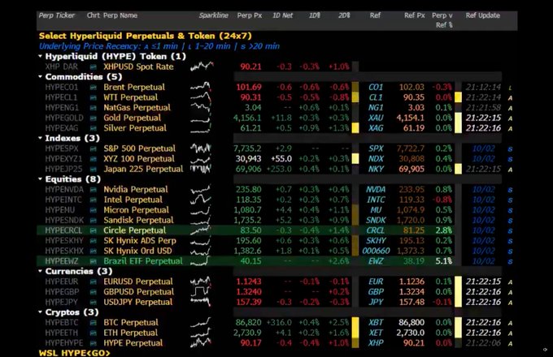Collapse the Indexes (3) group
Image resolution: width=553 pixels, height=357 pixels.
click(x=40, y=138)
